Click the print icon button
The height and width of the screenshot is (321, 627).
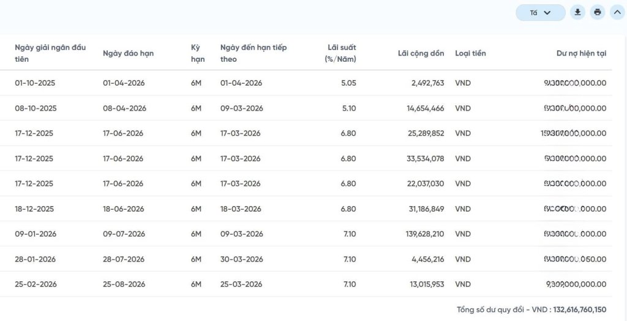[x=598, y=12]
